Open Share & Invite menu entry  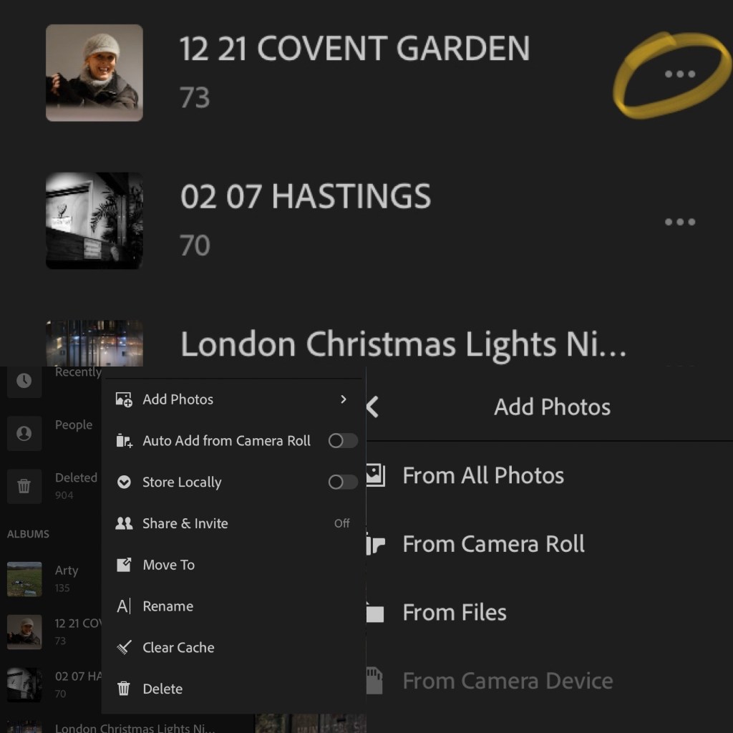pyautogui.click(x=185, y=523)
